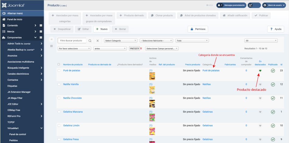Click the Ayuda button
This screenshot has width=289, height=143.
[276, 29]
